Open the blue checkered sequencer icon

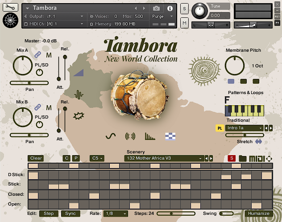[x=170, y=136]
